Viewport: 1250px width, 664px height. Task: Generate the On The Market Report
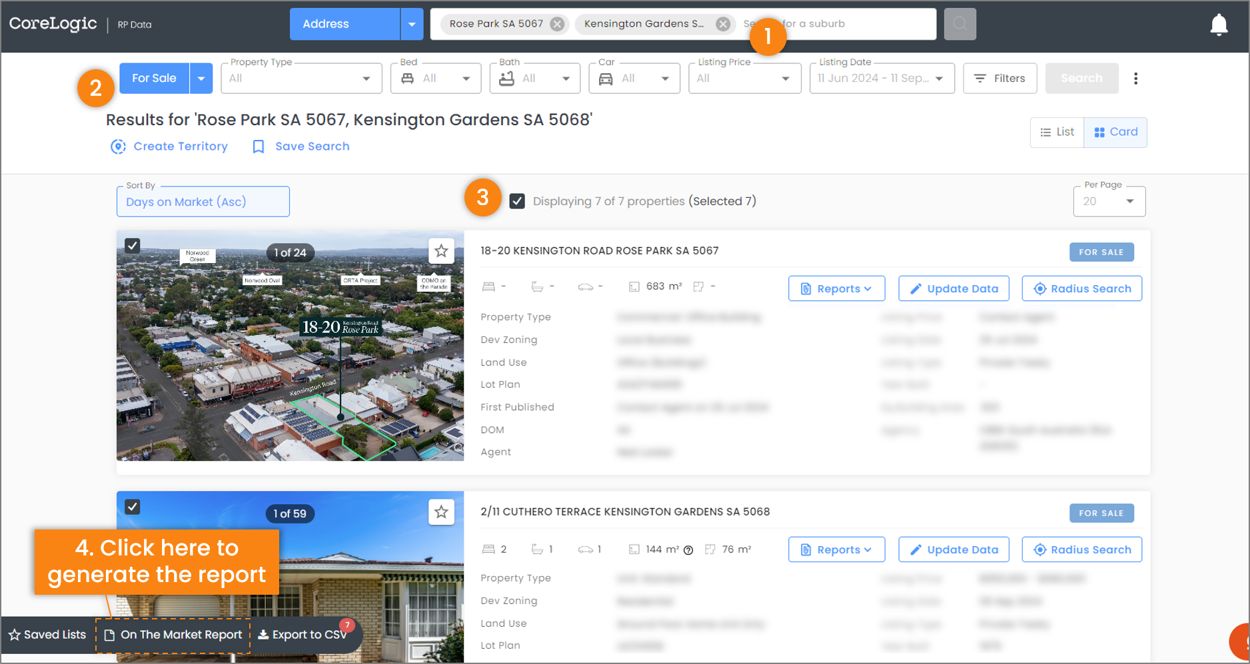[173, 635]
